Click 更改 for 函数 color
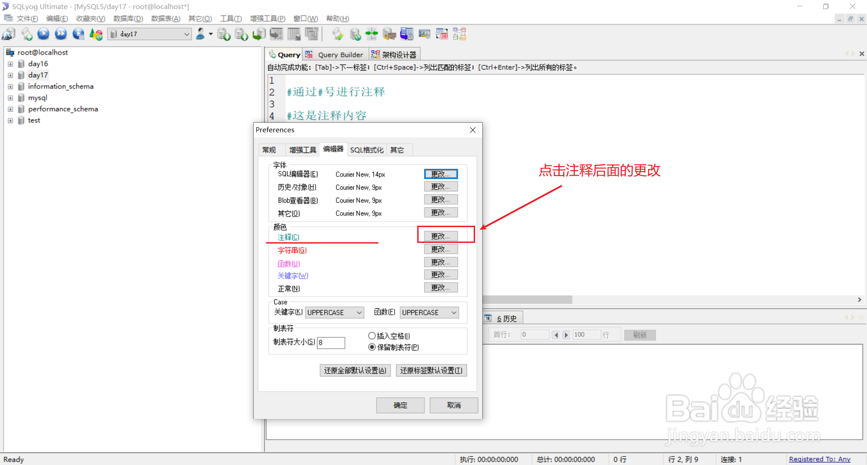This screenshot has height=465, width=867. (441, 262)
